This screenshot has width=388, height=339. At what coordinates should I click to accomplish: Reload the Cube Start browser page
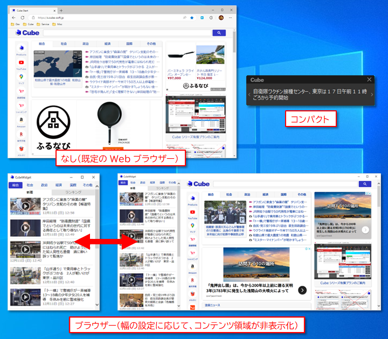coord(23,18)
